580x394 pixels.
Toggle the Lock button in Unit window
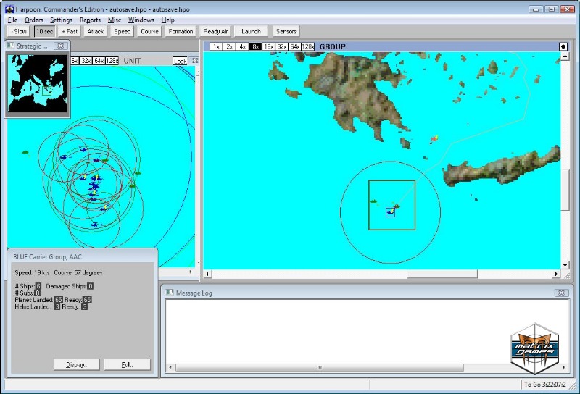180,61
